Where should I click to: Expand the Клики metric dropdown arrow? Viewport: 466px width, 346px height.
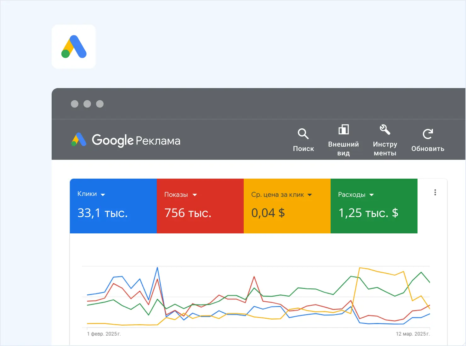pos(103,195)
